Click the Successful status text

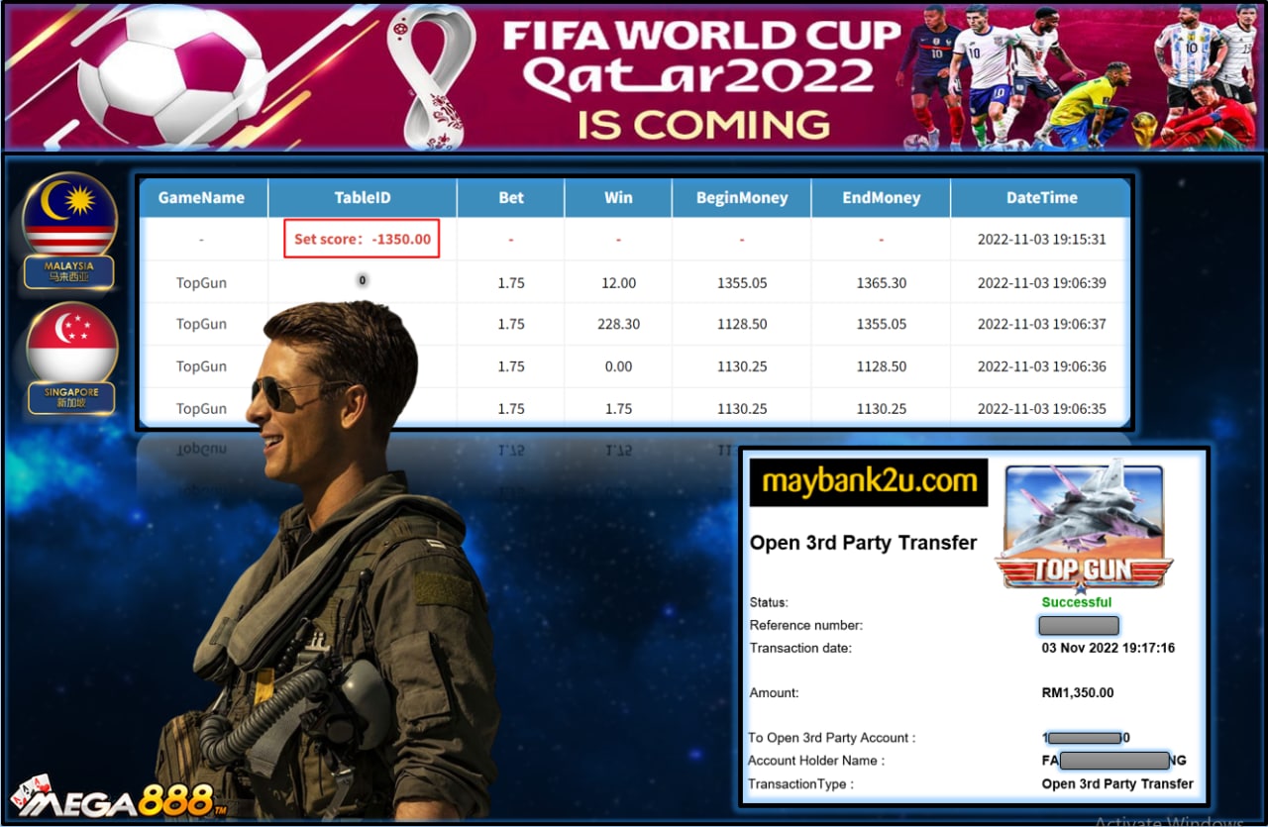(1077, 602)
